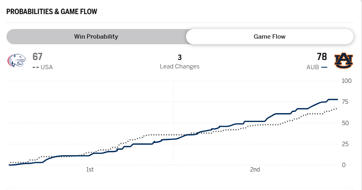362x190 pixels.
Task: Click the Lead Changes count
Action: pyautogui.click(x=180, y=58)
